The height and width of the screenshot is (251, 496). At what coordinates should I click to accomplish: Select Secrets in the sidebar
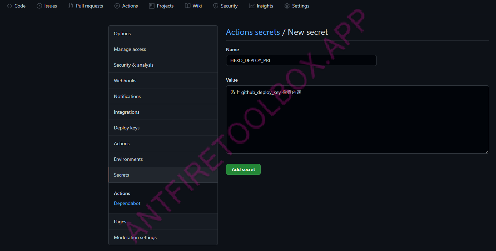coord(163,175)
